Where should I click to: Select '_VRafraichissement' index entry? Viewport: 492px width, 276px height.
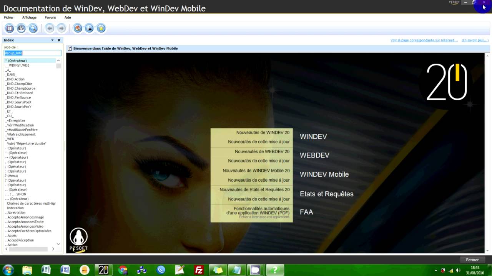click(x=20, y=134)
